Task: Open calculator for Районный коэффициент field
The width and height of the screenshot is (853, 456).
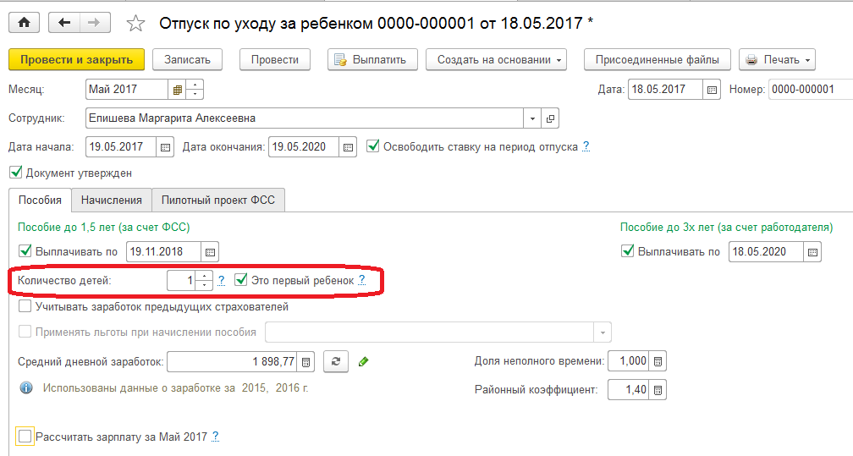Action: tap(658, 390)
